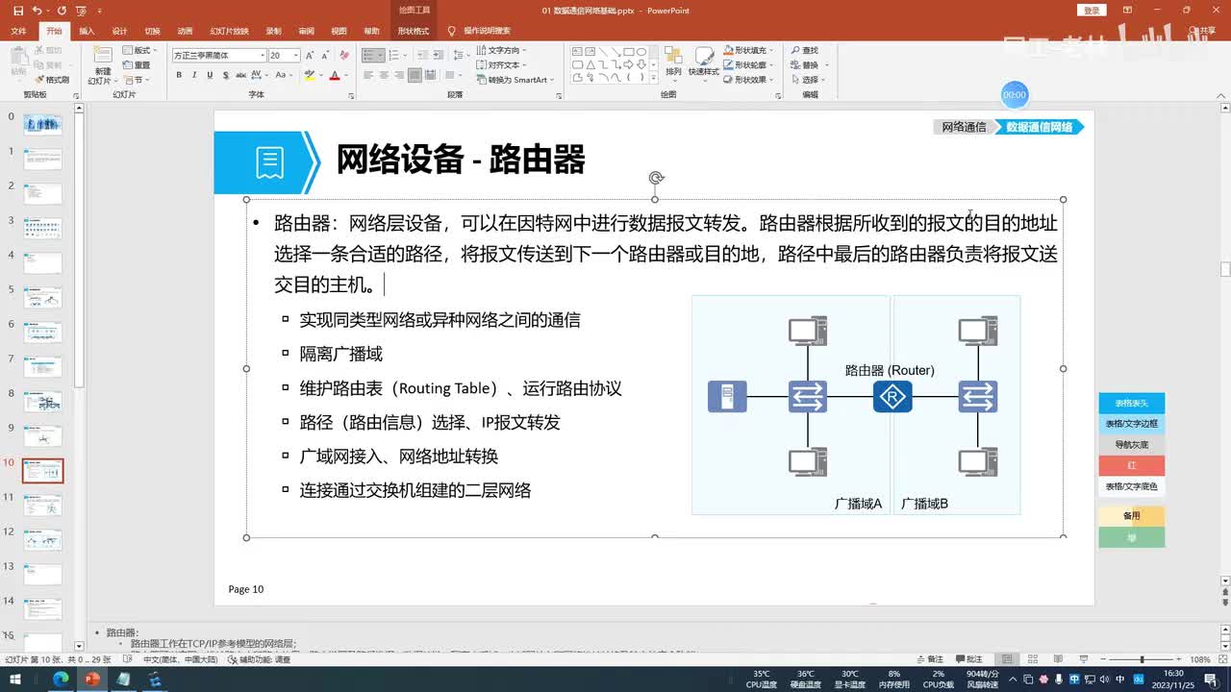Open the Shape Outline dropdown

coord(748,64)
